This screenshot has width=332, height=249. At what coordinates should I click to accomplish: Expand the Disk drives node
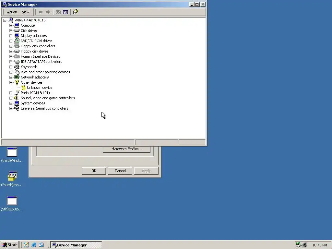point(11,30)
